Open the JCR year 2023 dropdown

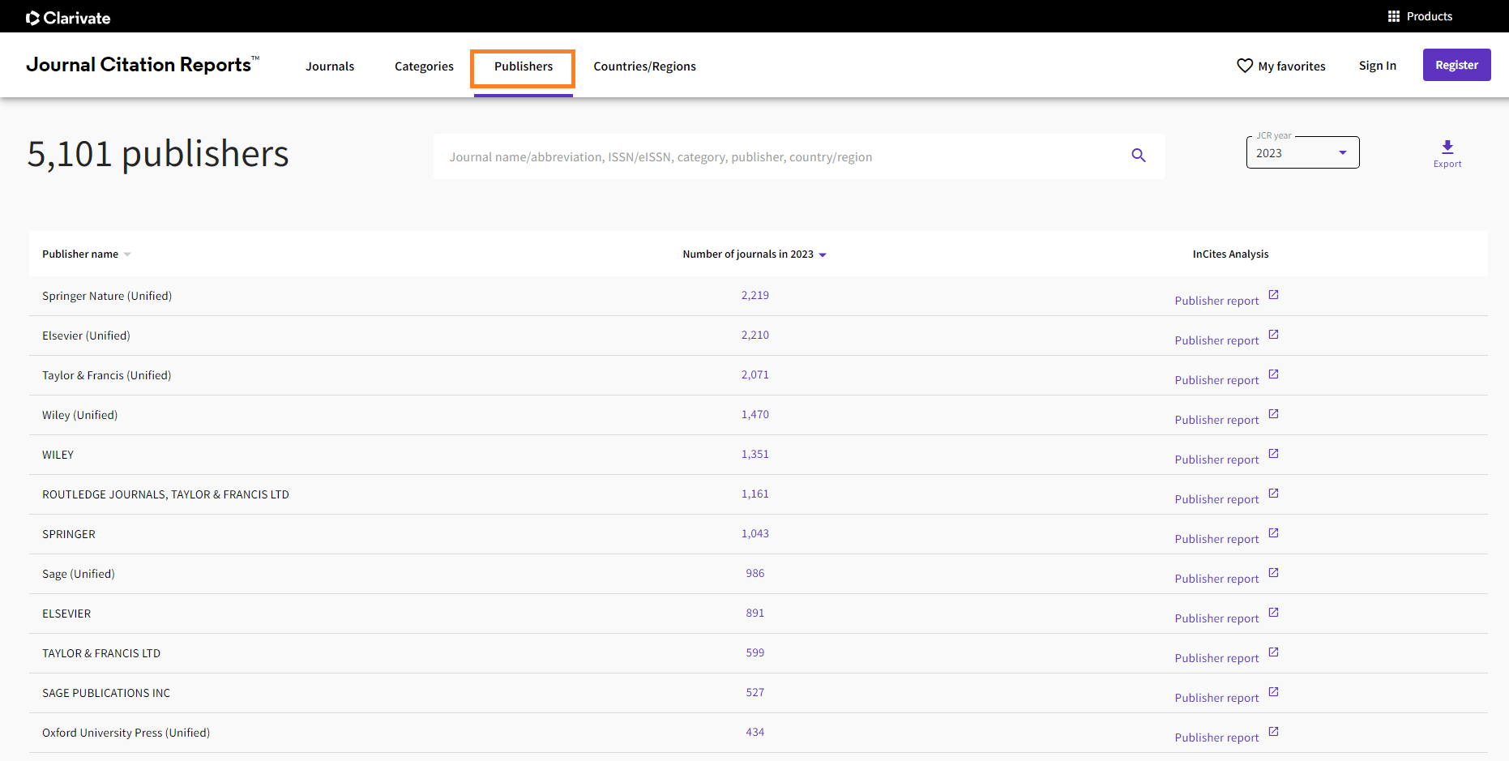coord(1302,153)
